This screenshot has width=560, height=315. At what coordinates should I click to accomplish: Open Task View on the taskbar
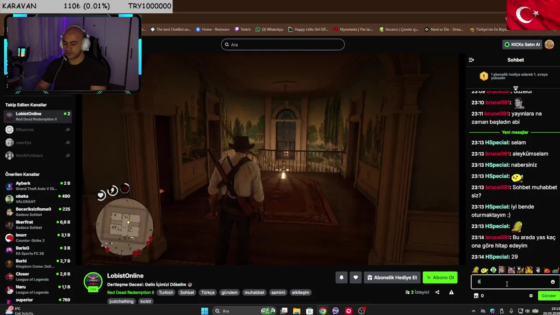click(284, 311)
